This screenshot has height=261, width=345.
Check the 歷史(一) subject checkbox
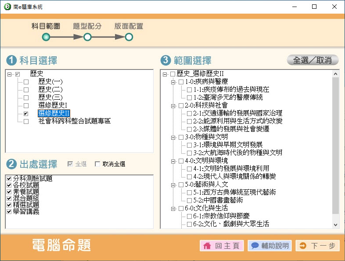(26, 82)
